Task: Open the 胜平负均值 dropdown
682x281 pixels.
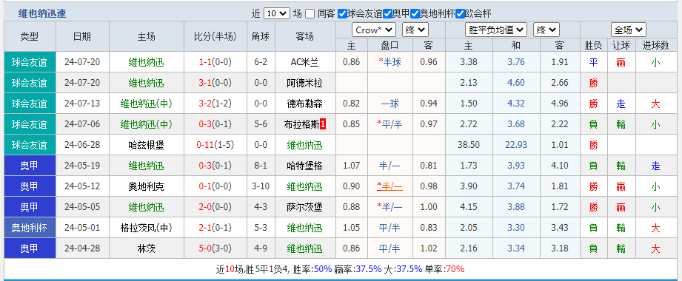Action: 496,30
